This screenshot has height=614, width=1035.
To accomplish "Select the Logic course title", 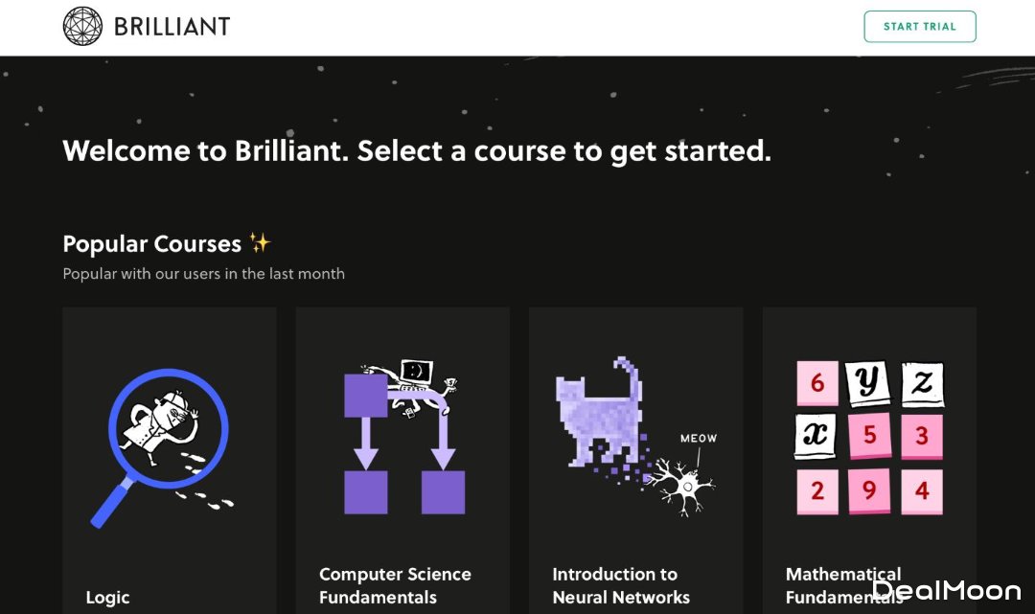I will tap(107, 597).
